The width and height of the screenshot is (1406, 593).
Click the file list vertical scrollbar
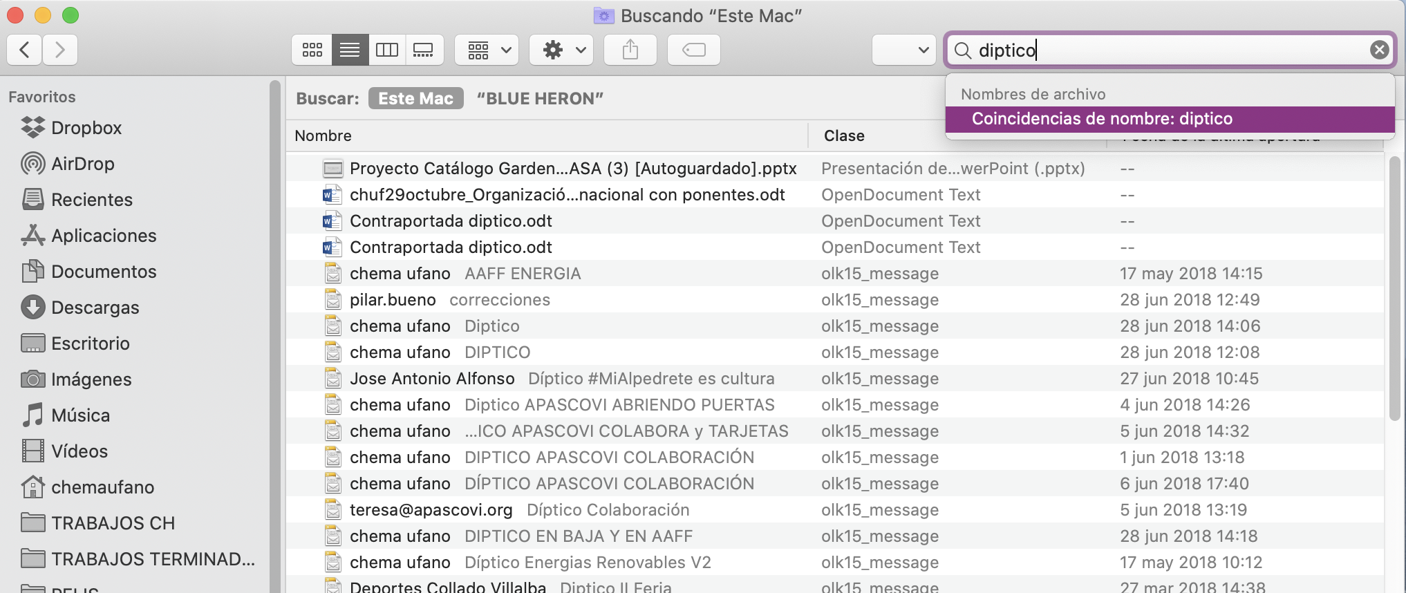tap(1394, 289)
